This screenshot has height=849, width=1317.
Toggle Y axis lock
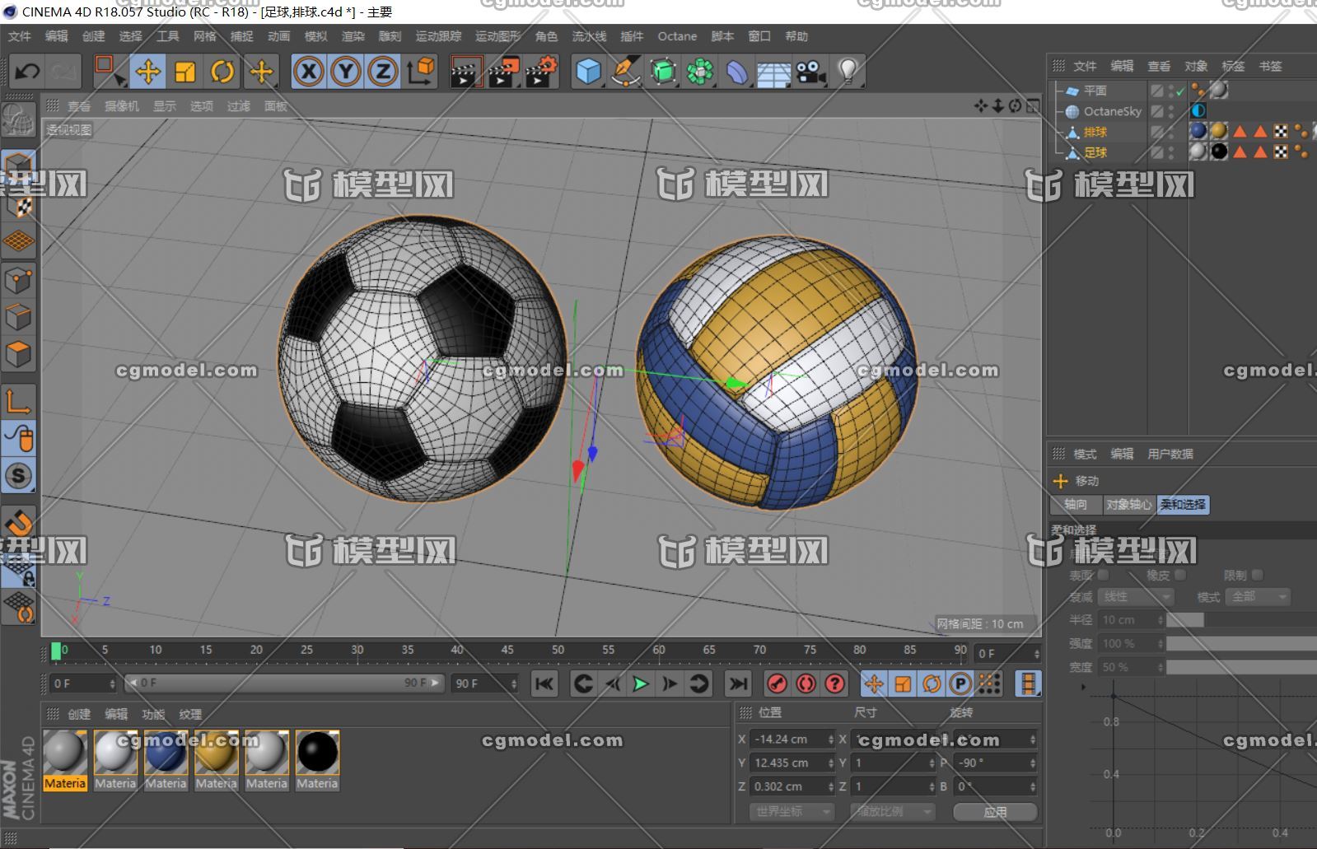(x=346, y=72)
